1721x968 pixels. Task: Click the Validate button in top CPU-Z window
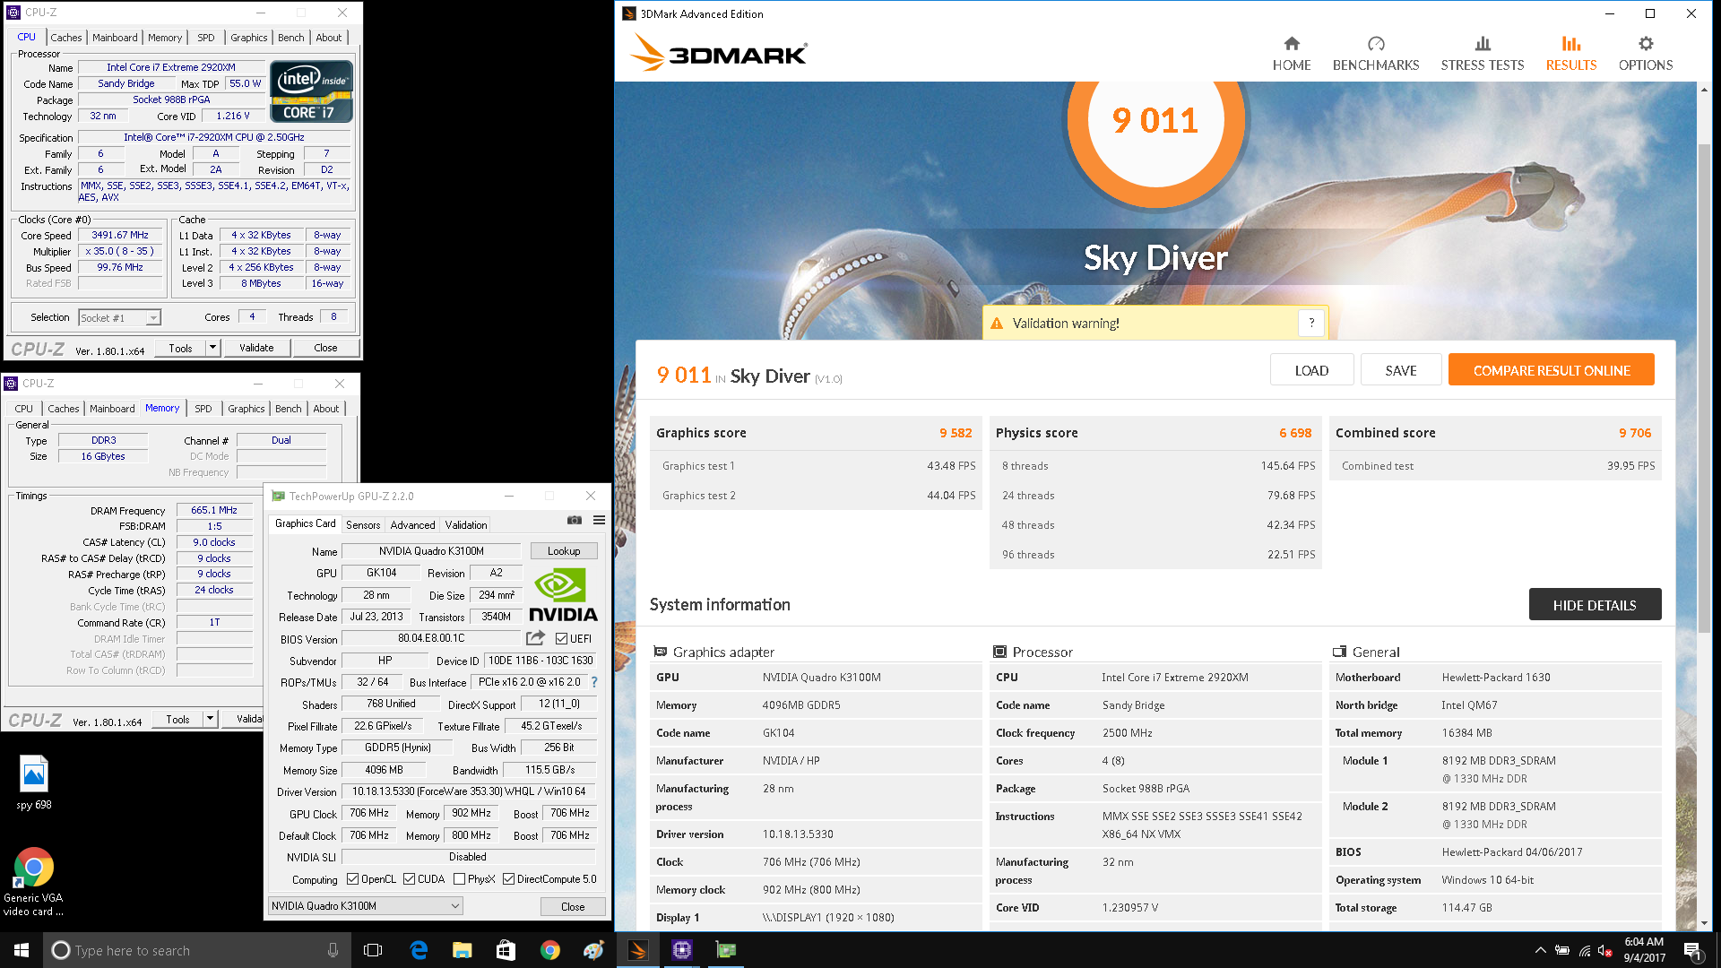click(x=256, y=348)
